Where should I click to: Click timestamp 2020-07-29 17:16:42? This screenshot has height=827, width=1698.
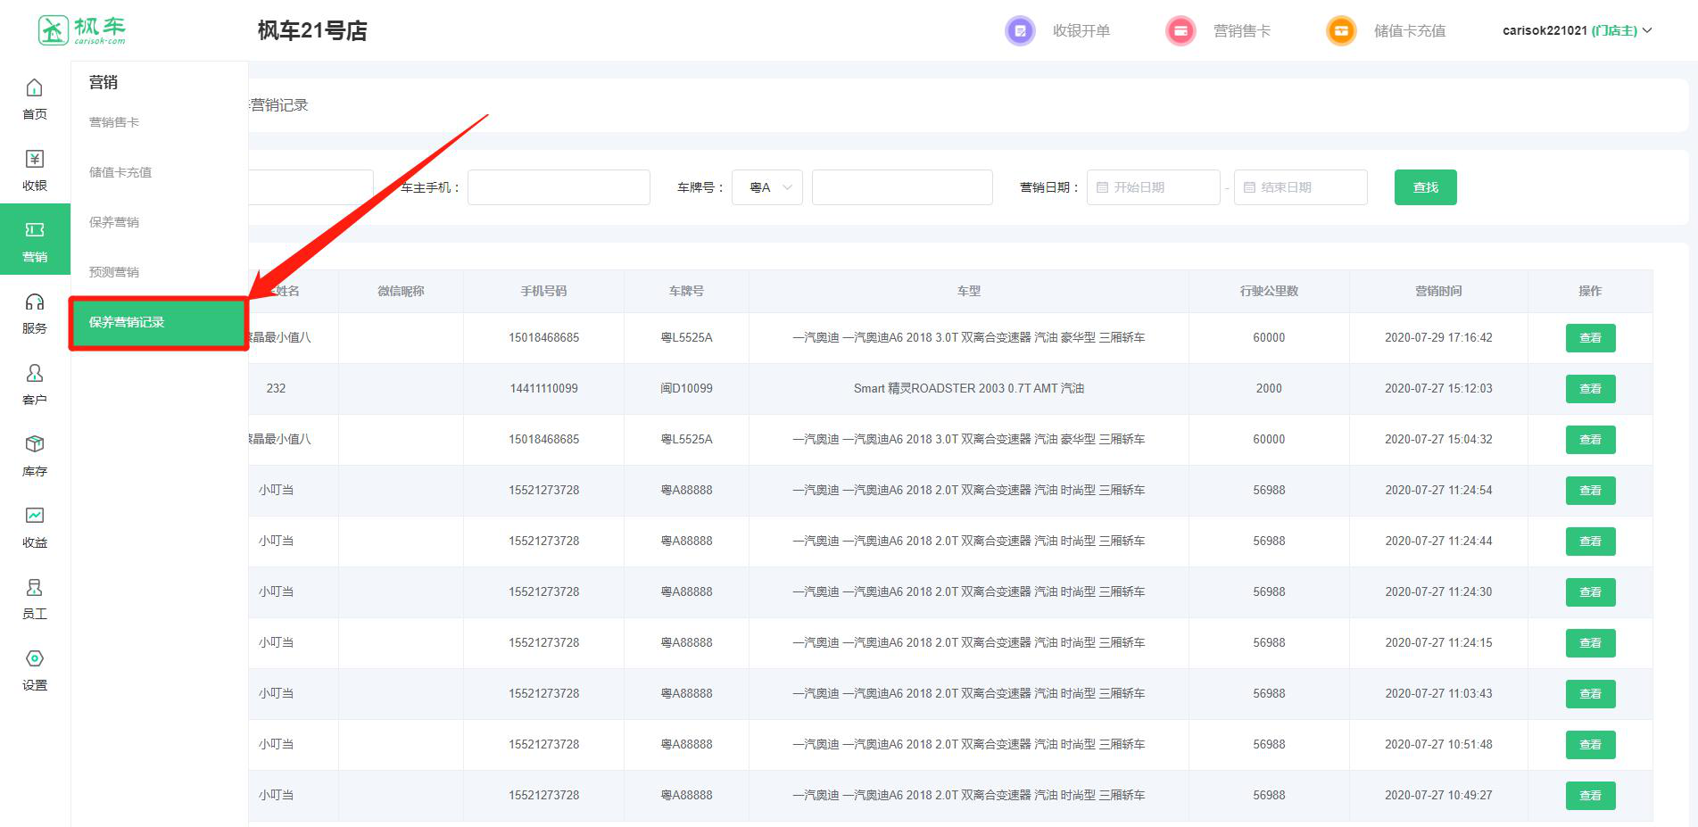(x=1438, y=337)
